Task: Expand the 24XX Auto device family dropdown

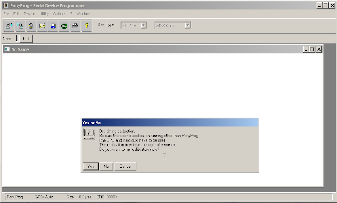Action: pos(187,25)
